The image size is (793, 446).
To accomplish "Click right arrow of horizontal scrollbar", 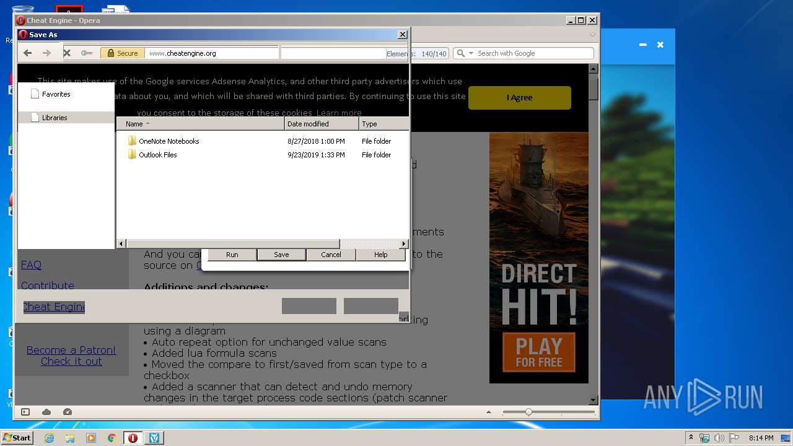I will coord(404,244).
